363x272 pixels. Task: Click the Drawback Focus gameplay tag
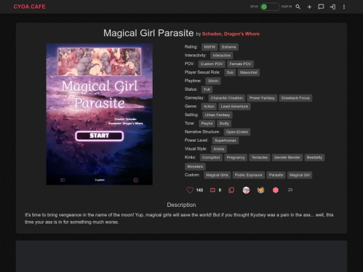click(295, 98)
